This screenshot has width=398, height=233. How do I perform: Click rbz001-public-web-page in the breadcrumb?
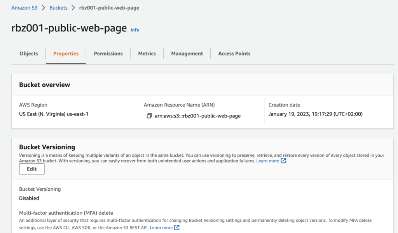point(109,8)
